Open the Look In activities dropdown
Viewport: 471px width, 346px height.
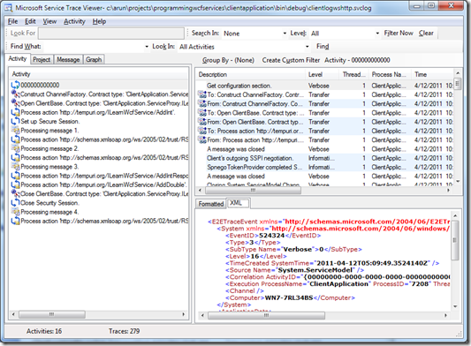[x=307, y=47]
